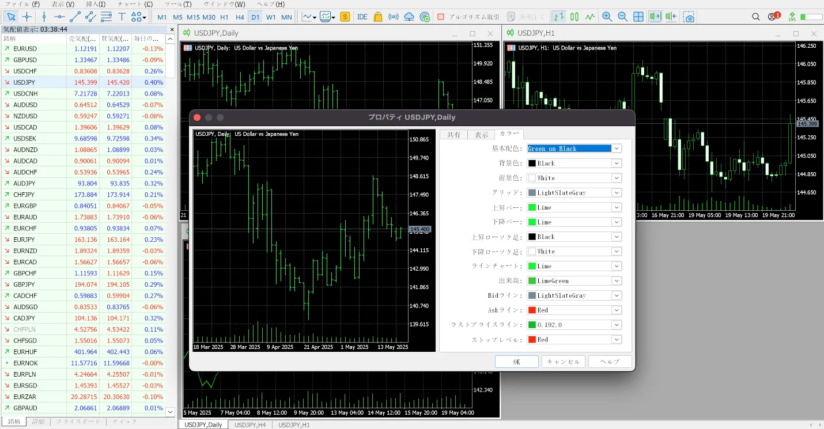Viewport: 824px width, 429px height.
Task: Select the H4 timeframe
Action: pos(240,17)
